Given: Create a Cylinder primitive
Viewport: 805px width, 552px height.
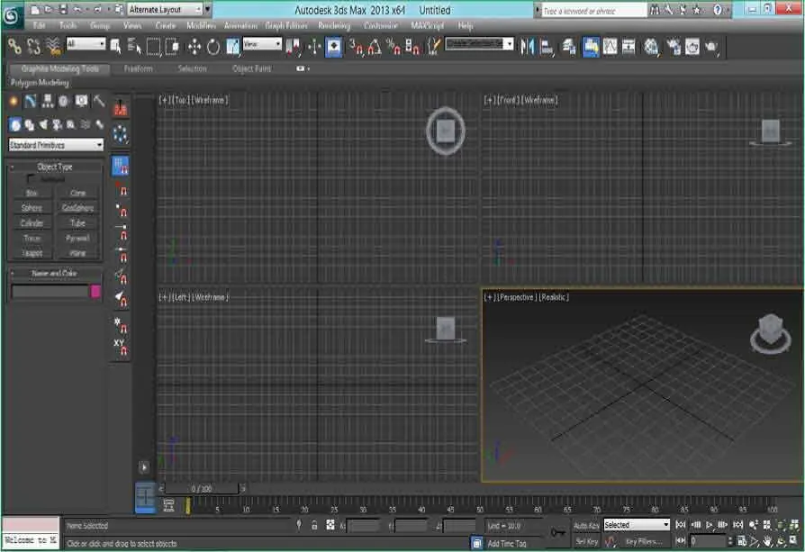Looking at the screenshot, I should pyautogui.click(x=32, y=222).
